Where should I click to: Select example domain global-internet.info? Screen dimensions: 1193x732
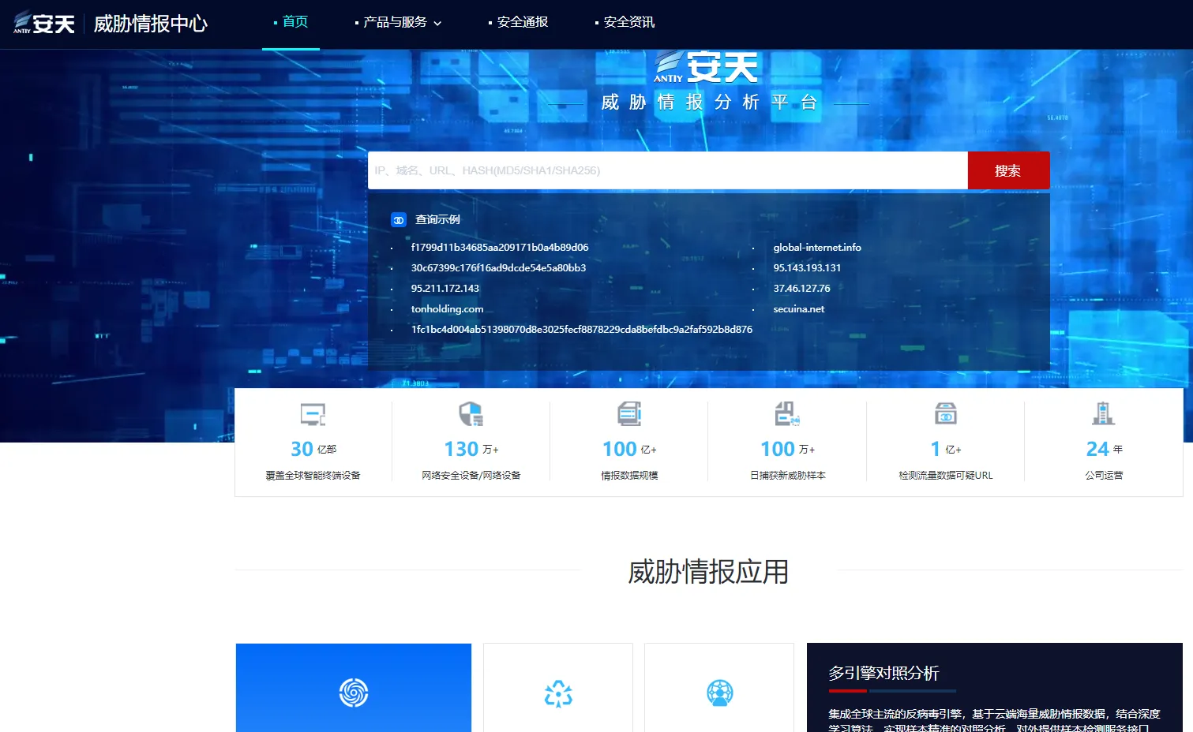[817, 248]
